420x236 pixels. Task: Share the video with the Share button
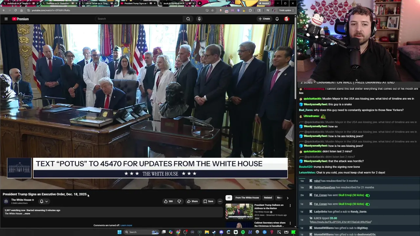pos(192,201)
